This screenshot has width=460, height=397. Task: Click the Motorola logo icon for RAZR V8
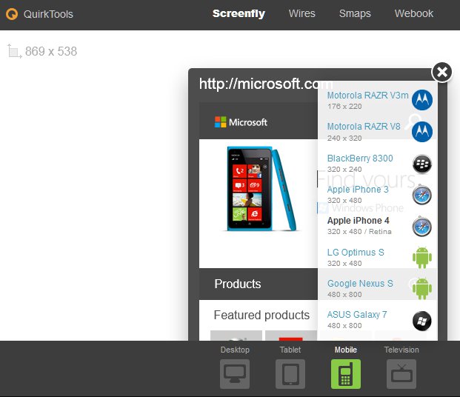(x=422, y=132)
